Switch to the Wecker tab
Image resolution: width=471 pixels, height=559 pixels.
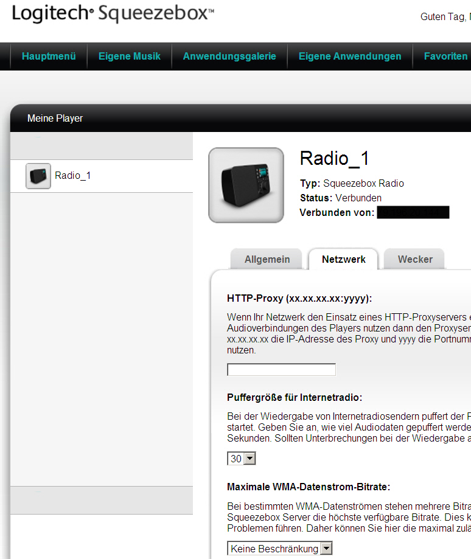(x=415, y=259)
